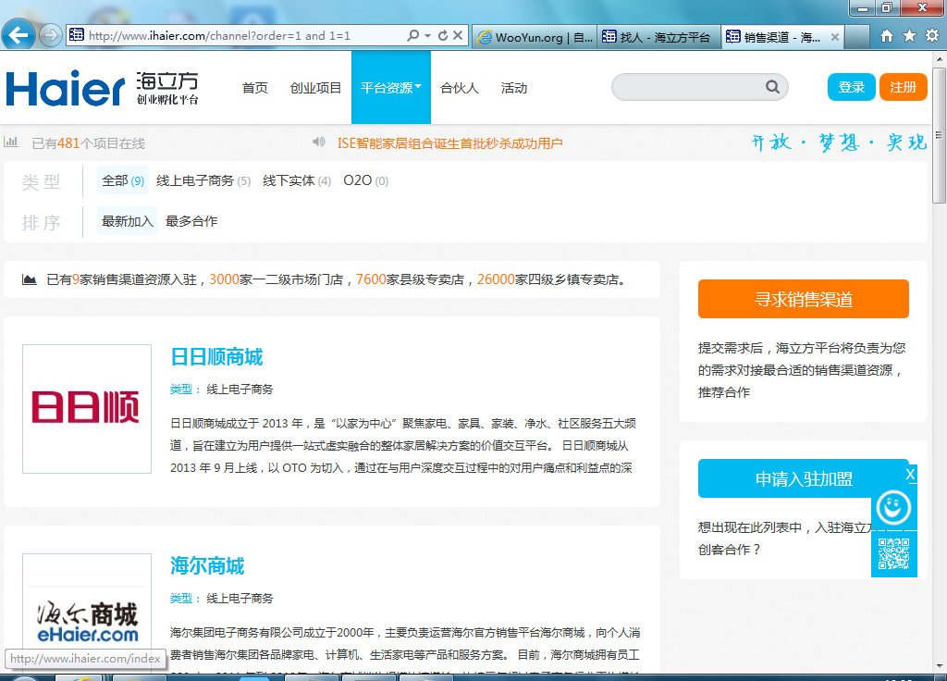Click the 寻求销售渠道 orange button

pyautogui.click(x=804, y=299)
